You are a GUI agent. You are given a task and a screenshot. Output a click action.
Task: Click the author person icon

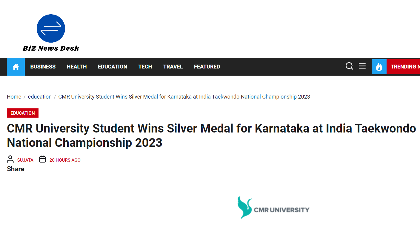[10, 159]
